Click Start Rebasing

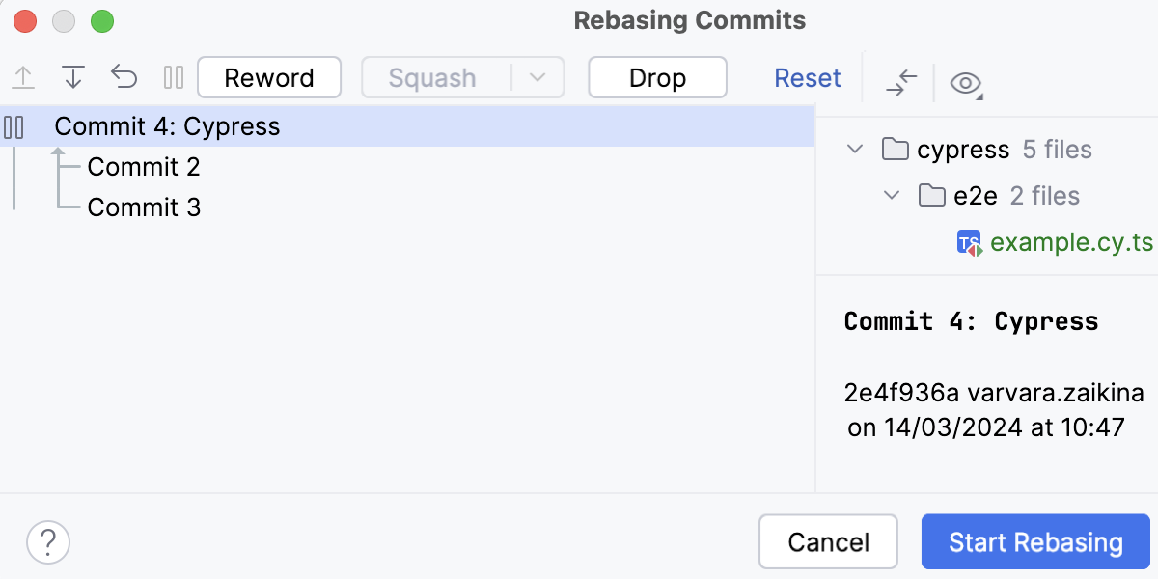[x=1035, y=541]
